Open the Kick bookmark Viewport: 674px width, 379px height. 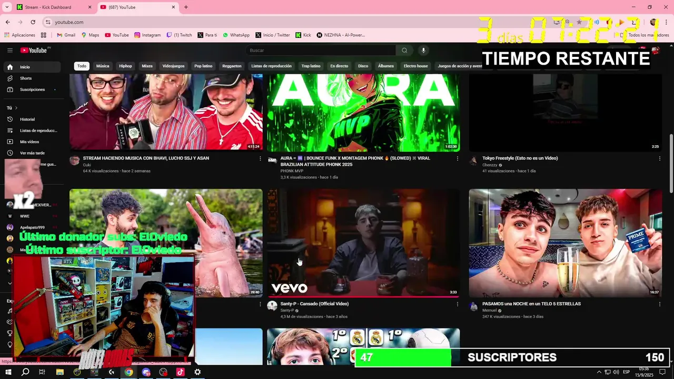(x=303, y=35)
